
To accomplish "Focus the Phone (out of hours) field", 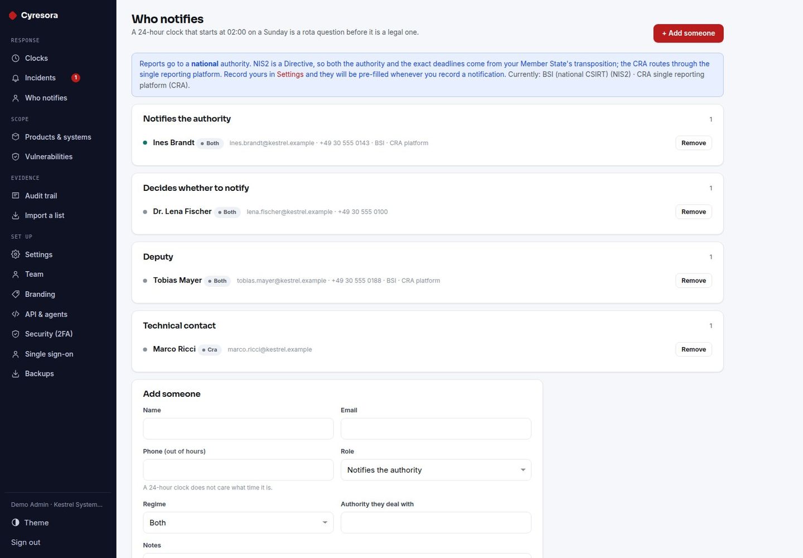I will pos(238,470).
